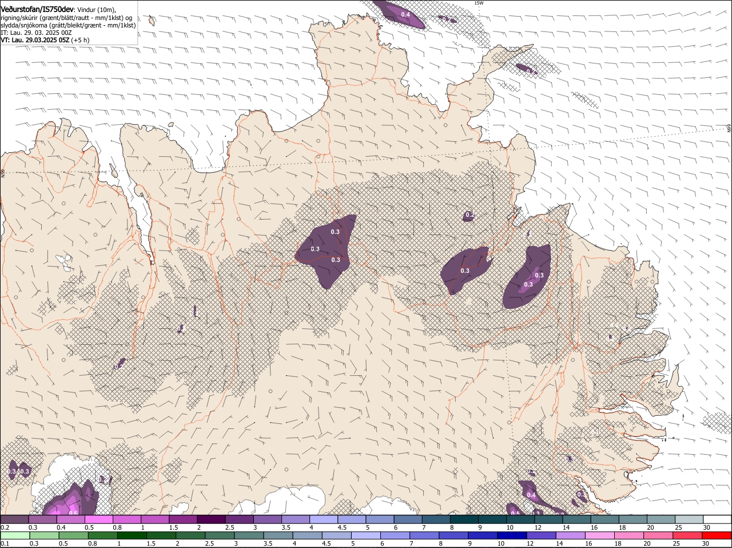Click the '0.8' label on the lower scale
732x548 pixels.
[92, 543]
